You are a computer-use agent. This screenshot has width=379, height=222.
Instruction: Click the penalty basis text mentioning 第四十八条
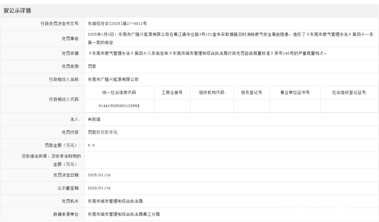(x=207, y=53)
